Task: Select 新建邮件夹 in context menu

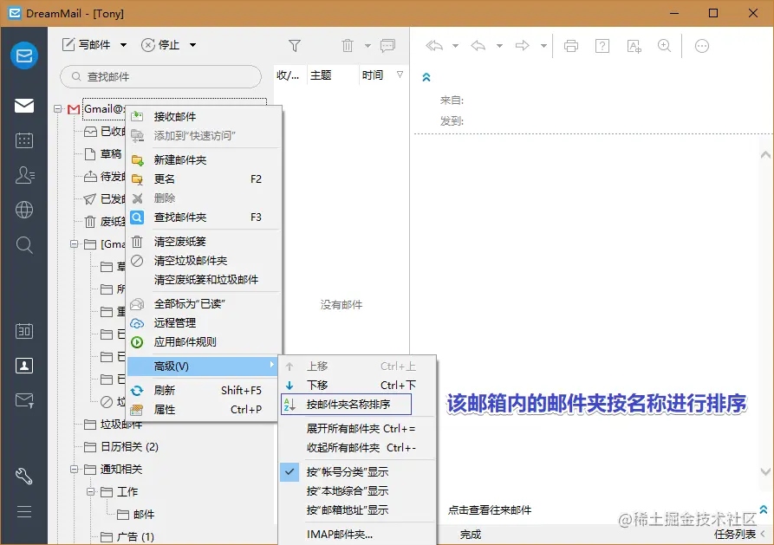Action: point(204,160)
